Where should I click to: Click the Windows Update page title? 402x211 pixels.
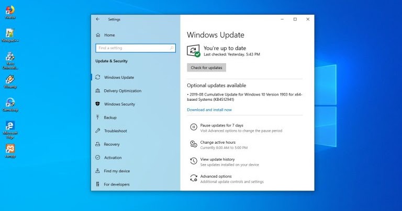[216, 35]
